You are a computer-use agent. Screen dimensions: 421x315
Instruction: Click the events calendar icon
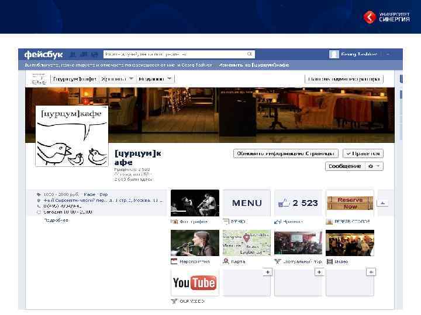click(174, 261)
